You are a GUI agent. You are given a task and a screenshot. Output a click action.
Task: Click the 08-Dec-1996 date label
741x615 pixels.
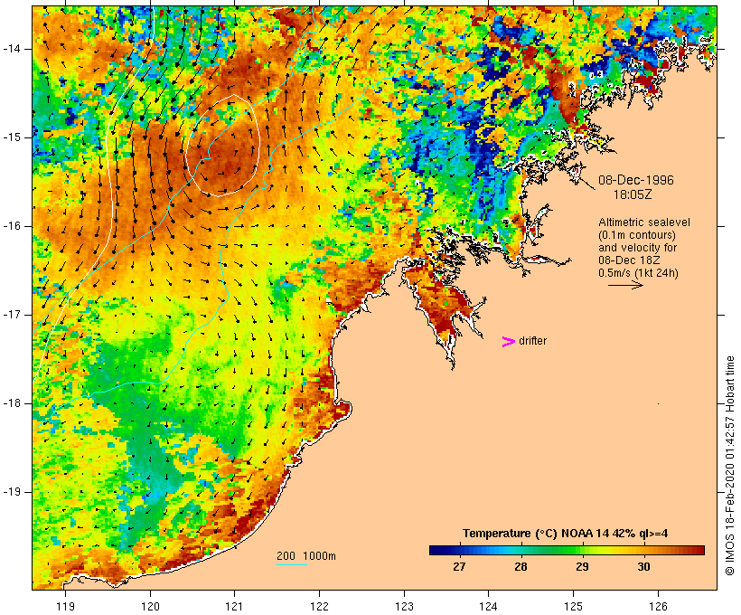tap(636, 180)
